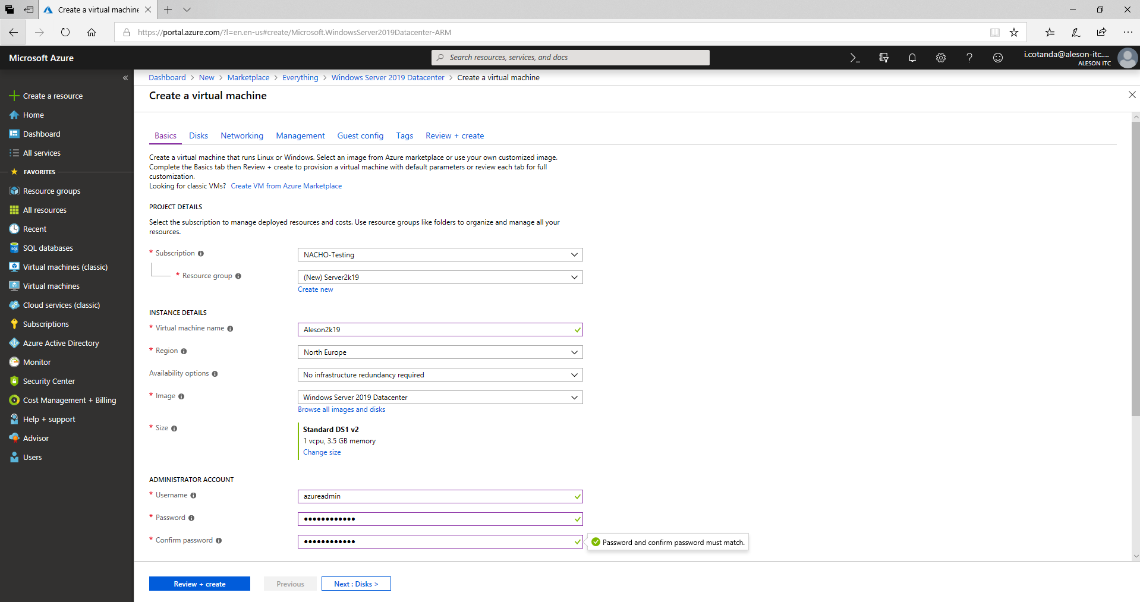Click the Change size link

pos(322,453)
